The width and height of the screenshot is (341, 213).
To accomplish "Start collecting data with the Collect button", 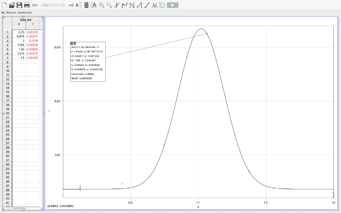I will click(x=173, y=5).
